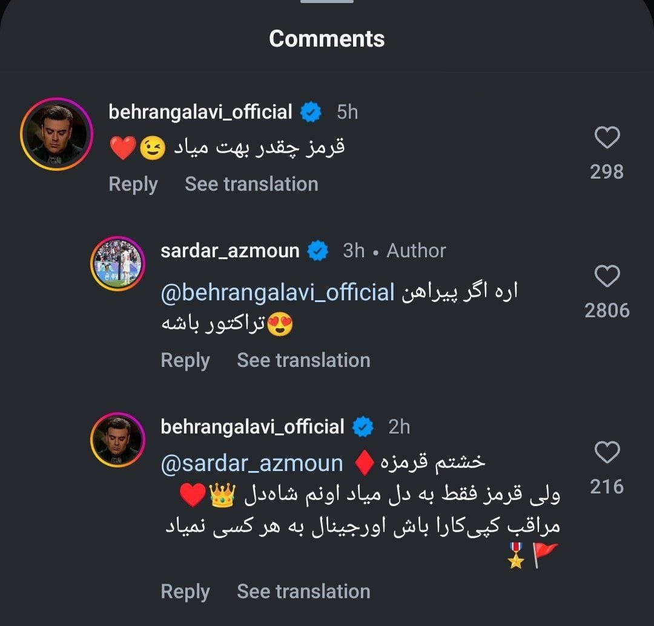Viewport: 654px width, 626px height.
Task: Like behrangalavi's first comment with heart
Action: [607, 138]
